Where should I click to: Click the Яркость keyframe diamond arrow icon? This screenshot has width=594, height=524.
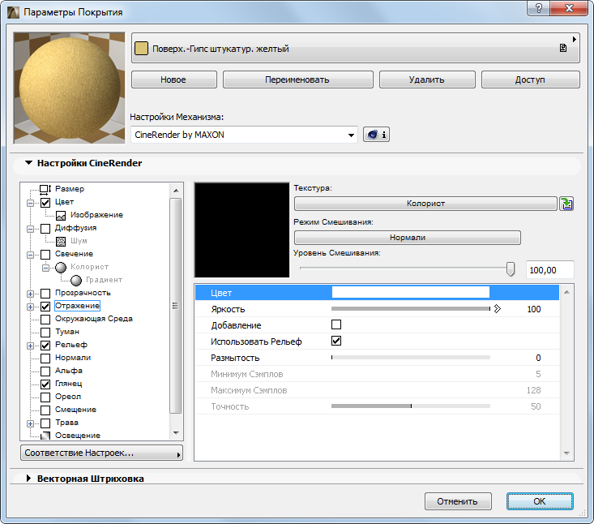click(x=498, y=309)
